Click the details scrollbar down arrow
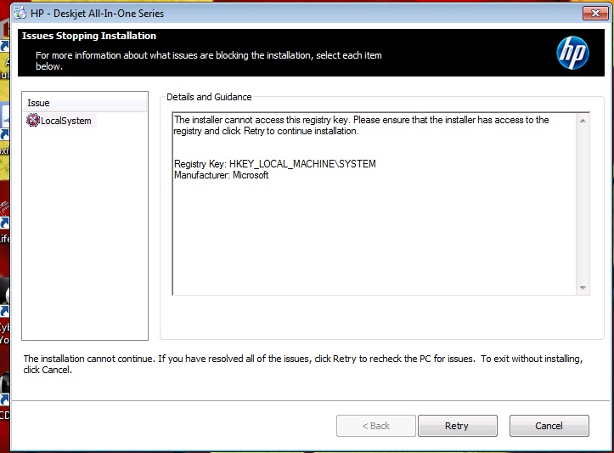This screenshot has width=614, height=453. (x=583, y=288)
